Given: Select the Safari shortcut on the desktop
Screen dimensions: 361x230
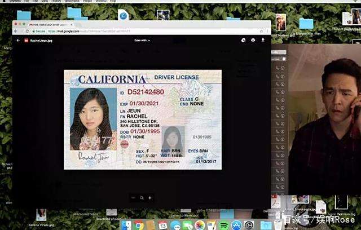Looking at the screenshot, I should (123, 15).
